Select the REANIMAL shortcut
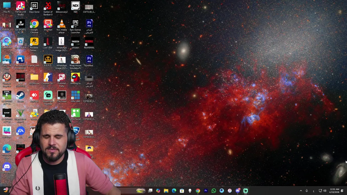The height and width of the screenshot is (195, 347). click(x=89, y=43)
